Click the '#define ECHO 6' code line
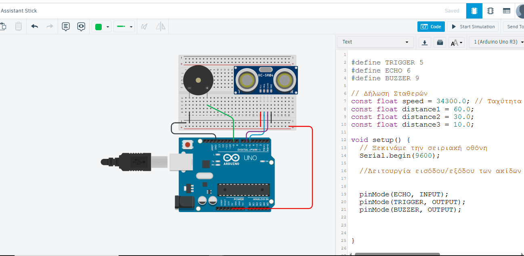The width and height of the screenshot is (524, 256). (x=381, y=71)
